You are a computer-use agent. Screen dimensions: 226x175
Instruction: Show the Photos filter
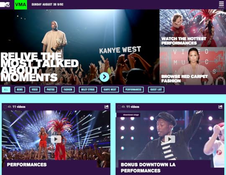[51, 90]
